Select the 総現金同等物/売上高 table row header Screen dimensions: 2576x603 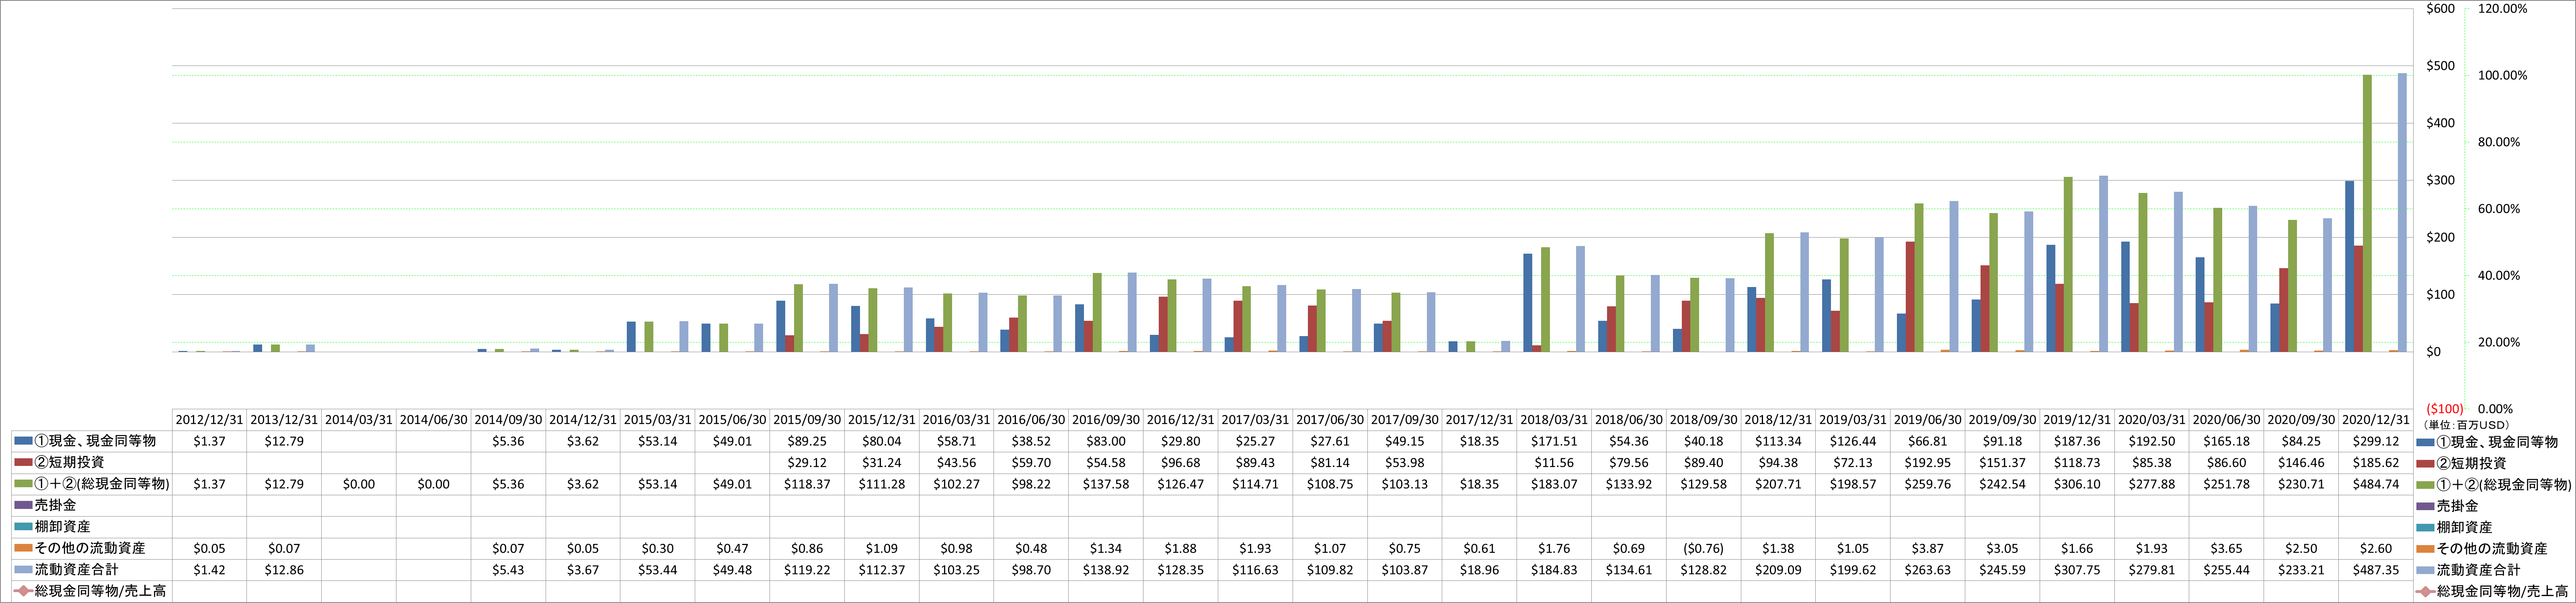[x=92, y=591]
